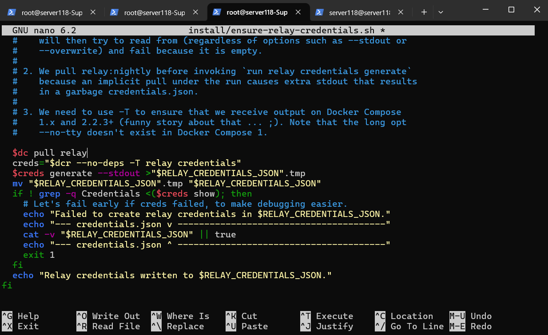Expand the new tab profile dropdown chevron
This screenshot has width=548, height=335.
441,12
